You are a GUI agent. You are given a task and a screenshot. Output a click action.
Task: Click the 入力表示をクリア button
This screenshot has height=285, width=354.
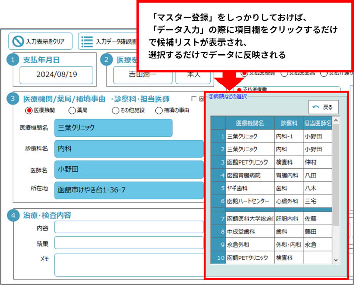coord(40,41)
